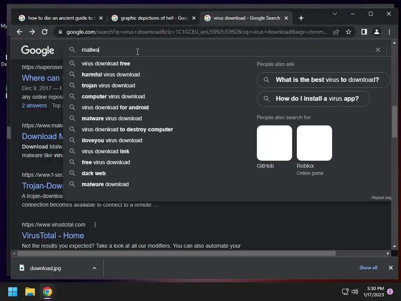The height and width of the screenshot is (301, 401).
Task: Click 'Report inappropriate predictions' link
Action: pos(381,198)
